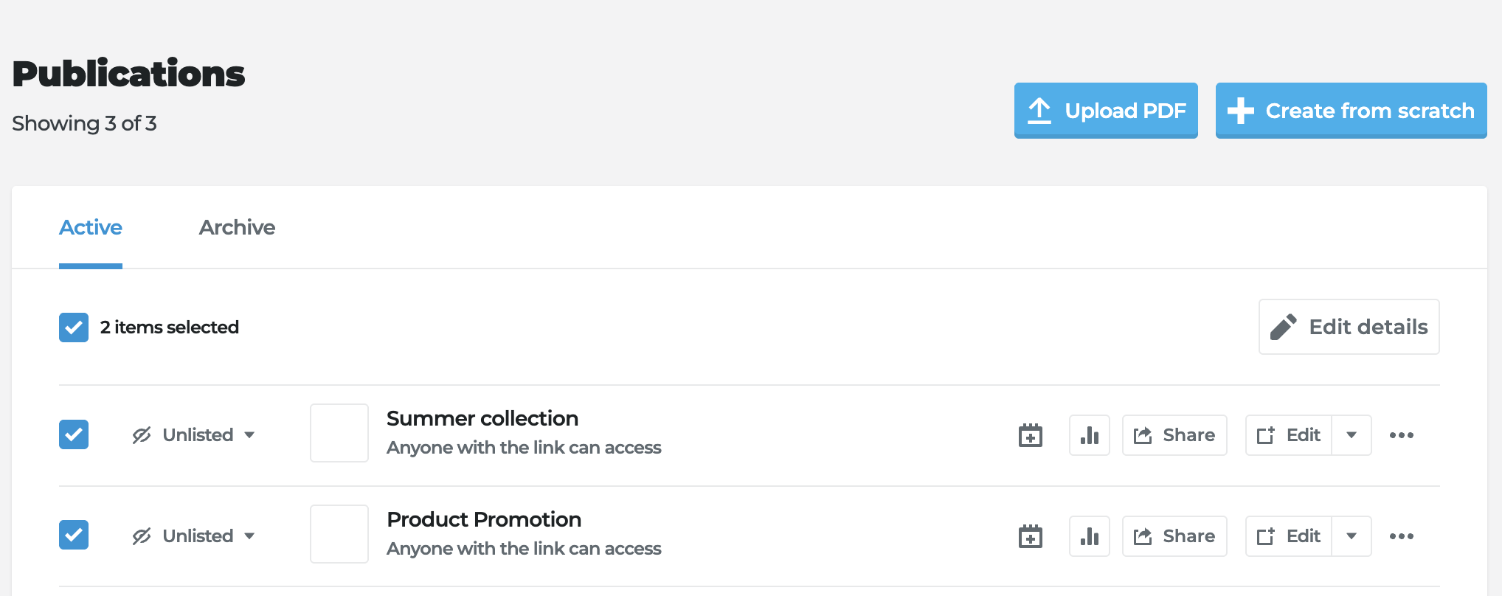Open the Unlisted dropdown for Summer collection
The height and width of the screenshot is (596, 1502).
click(x=251, y=434)
